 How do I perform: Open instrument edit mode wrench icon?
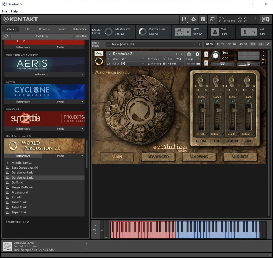tap(99, 54)
